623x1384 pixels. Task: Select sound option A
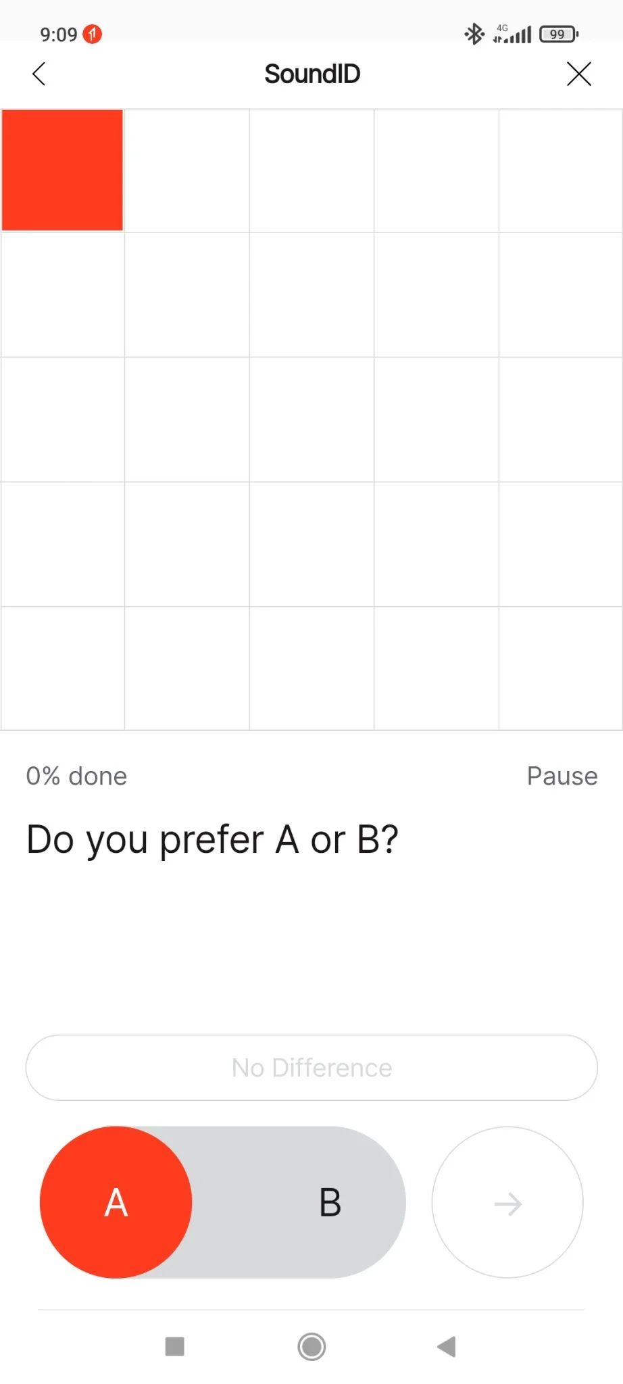116,1202
